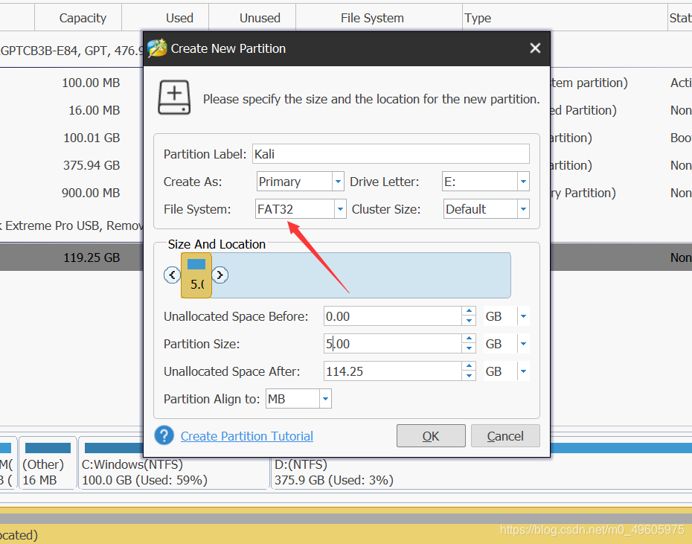Click the Capacity column header
Image resolution: width=692 pixels, height=544 pixels.
click(78, 18)
